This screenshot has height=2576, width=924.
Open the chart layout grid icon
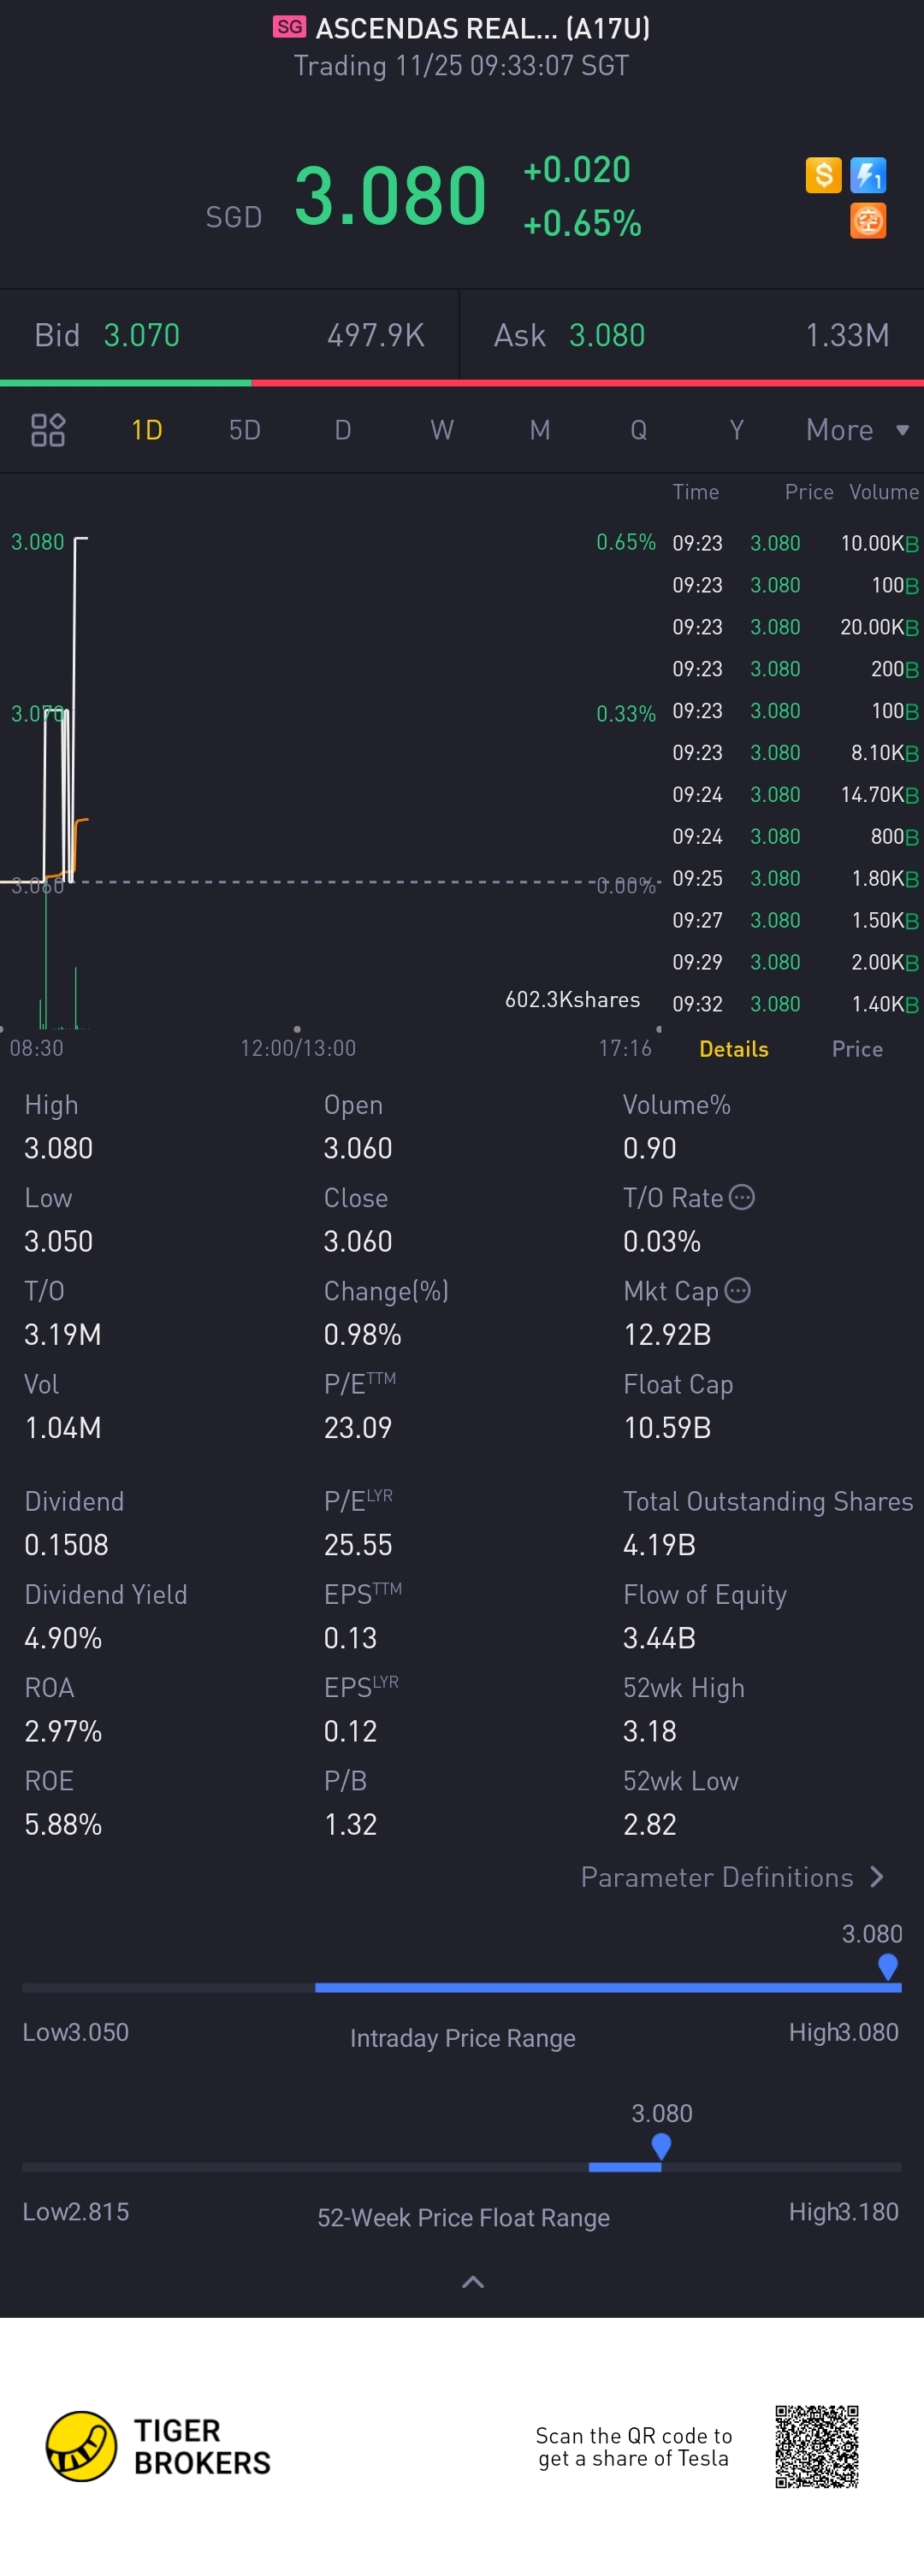tap(48, 430)
